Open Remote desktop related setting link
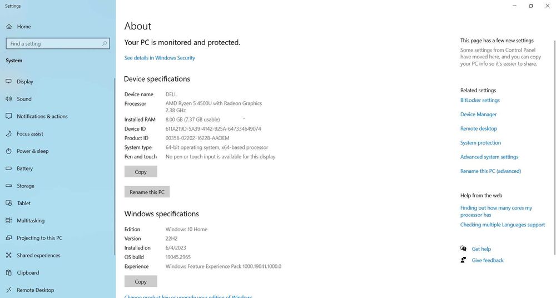 point(478,128)
